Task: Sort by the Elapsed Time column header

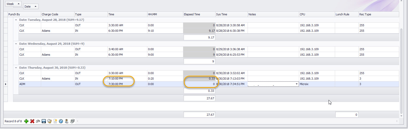Action: click(199, 15)
